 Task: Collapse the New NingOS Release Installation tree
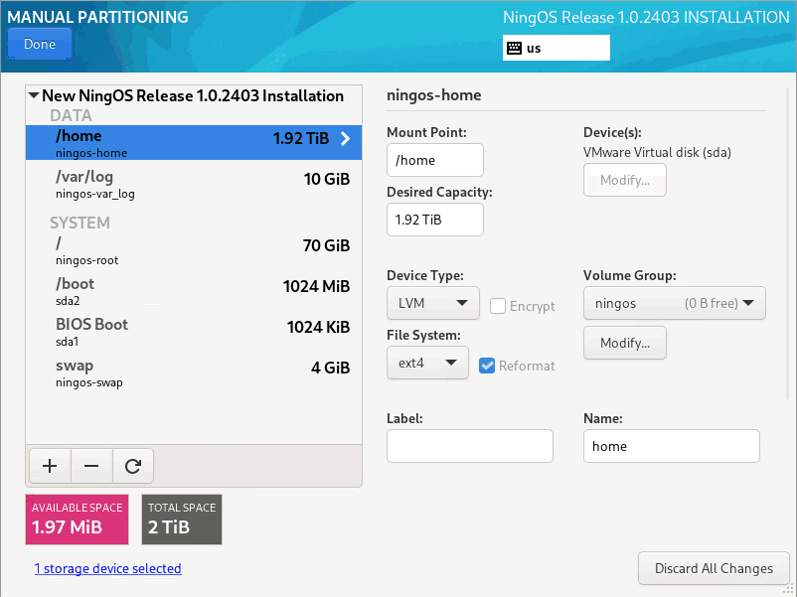coord(34,95)
